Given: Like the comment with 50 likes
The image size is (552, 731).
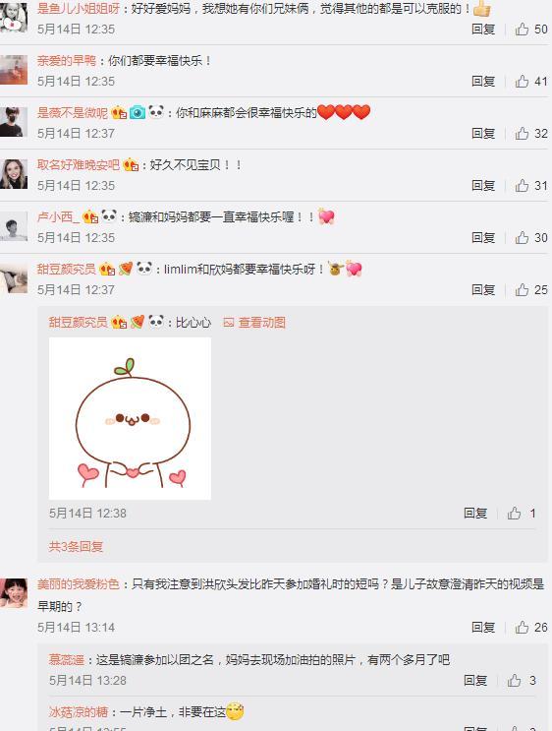Looking at the screenshot, I should pyautogui.click(x=522, y=30).
